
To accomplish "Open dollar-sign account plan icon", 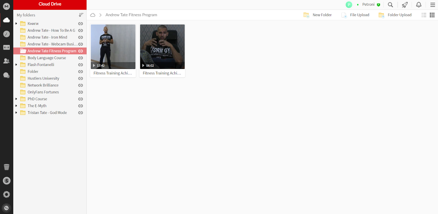I will [7, 180].
